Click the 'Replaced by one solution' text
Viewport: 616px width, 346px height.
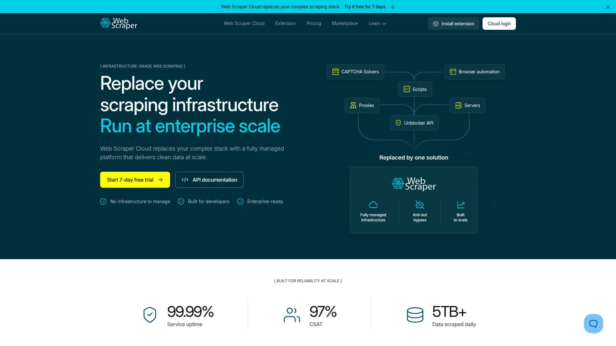point(414,158)
